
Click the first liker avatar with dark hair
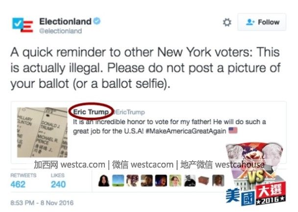104,181
